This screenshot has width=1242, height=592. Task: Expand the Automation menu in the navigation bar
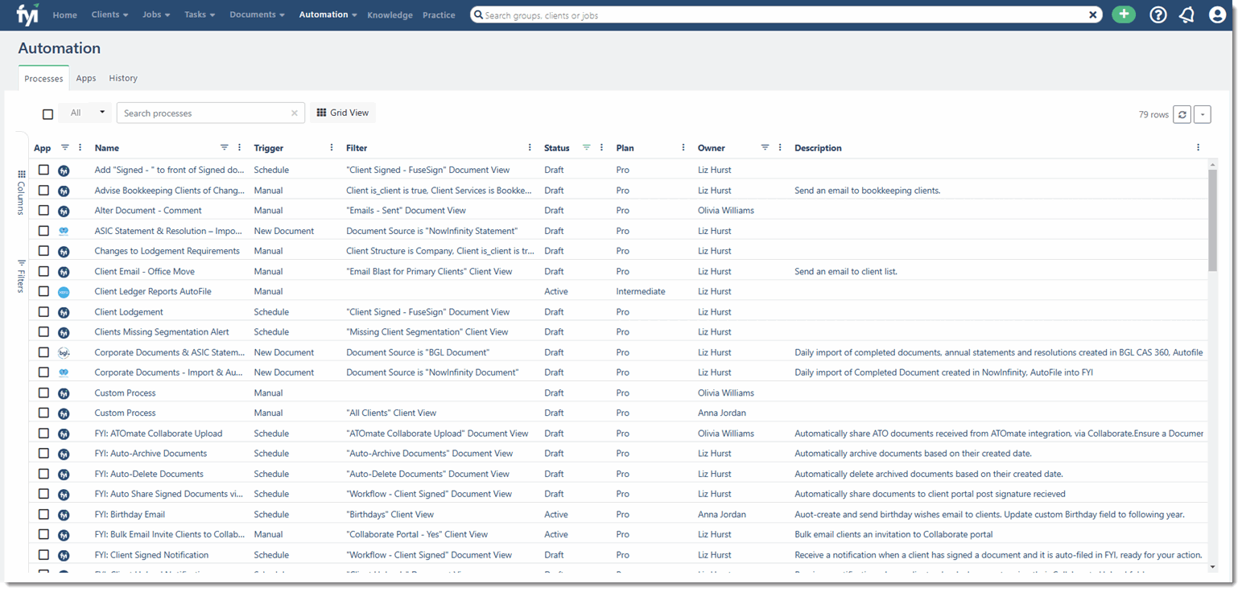(327, 14)
